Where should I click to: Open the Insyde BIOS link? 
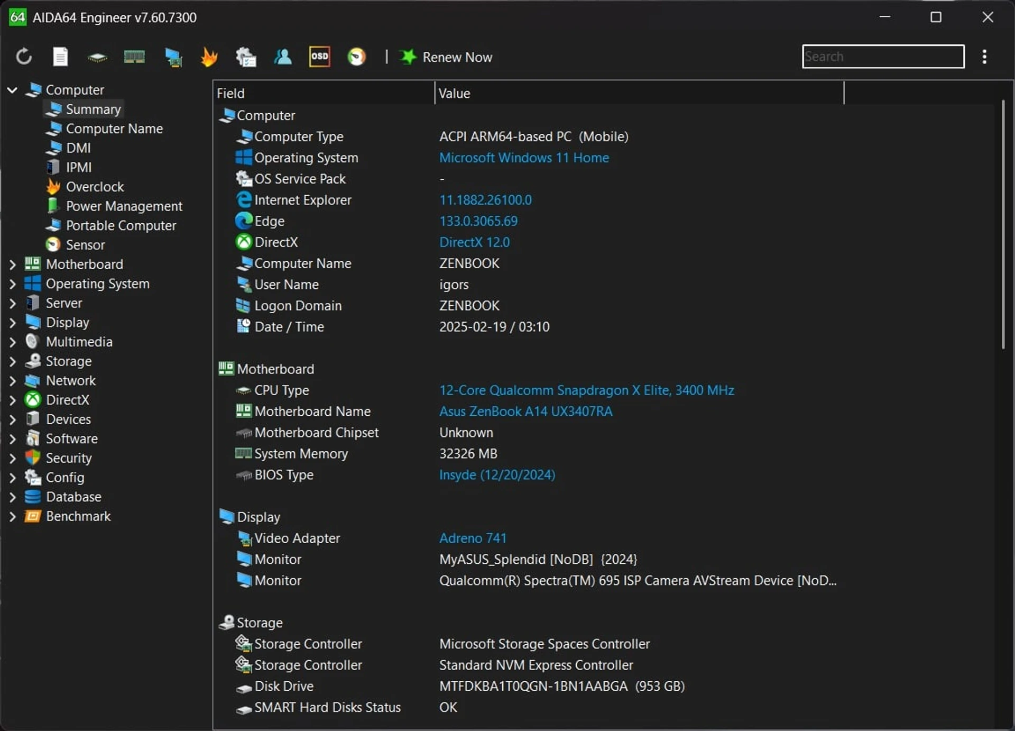click(x=497, y=475)
